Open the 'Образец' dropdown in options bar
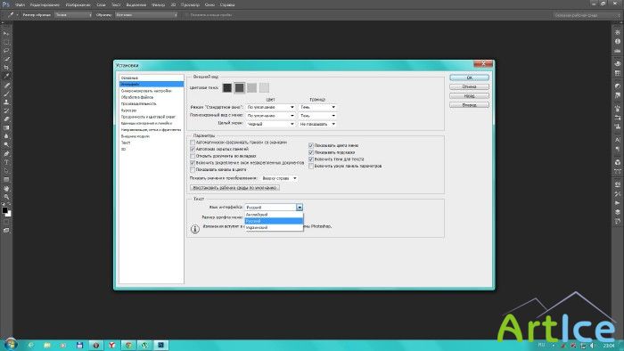This screenshot has height=351, width=624. 146,15
